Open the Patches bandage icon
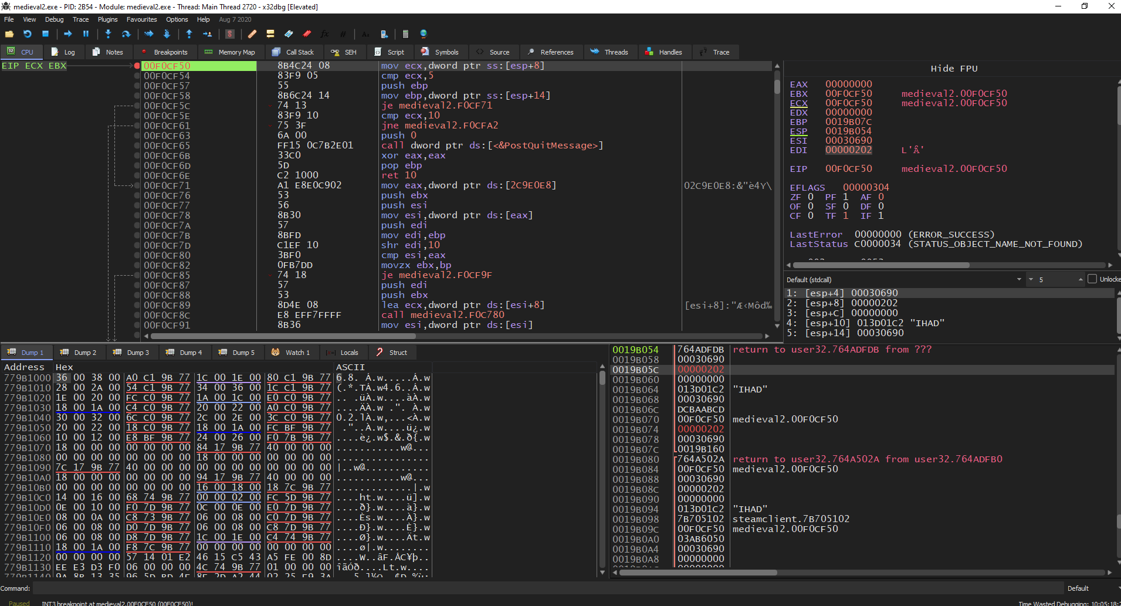Screen dimensions: 1121x606 252,34
